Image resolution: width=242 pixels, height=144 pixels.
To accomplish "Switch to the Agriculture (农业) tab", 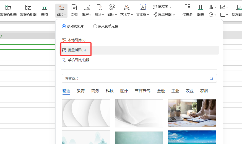I will (x=190, y=91).
